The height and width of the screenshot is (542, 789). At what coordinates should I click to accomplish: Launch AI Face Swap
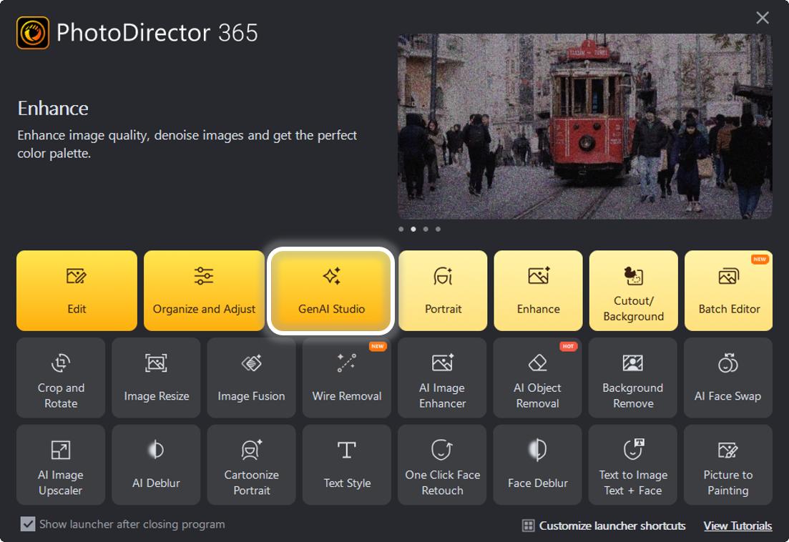tap(727, 378)
